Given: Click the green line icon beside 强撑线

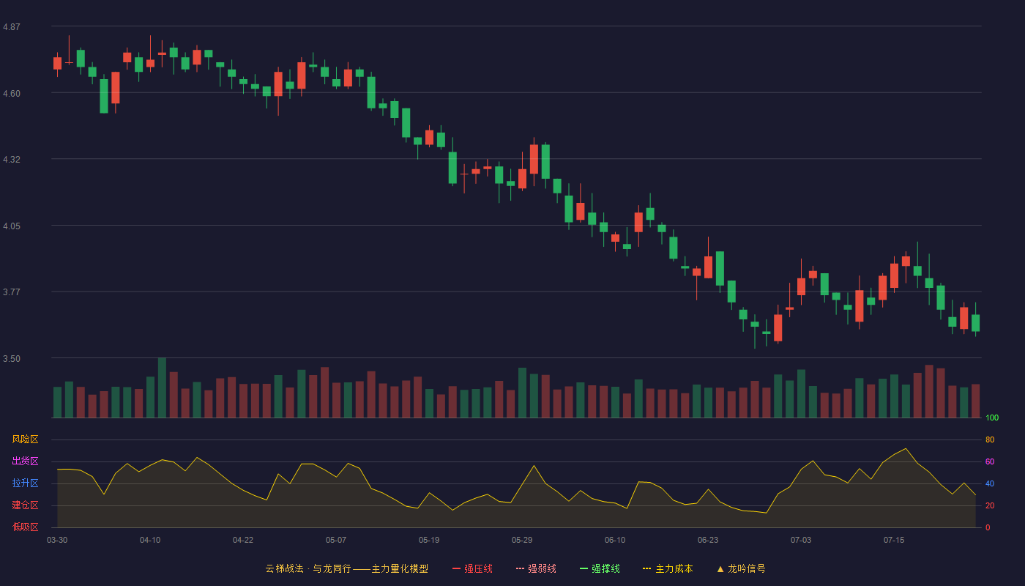Looking at the screenshot, I should tap(584, 568).
